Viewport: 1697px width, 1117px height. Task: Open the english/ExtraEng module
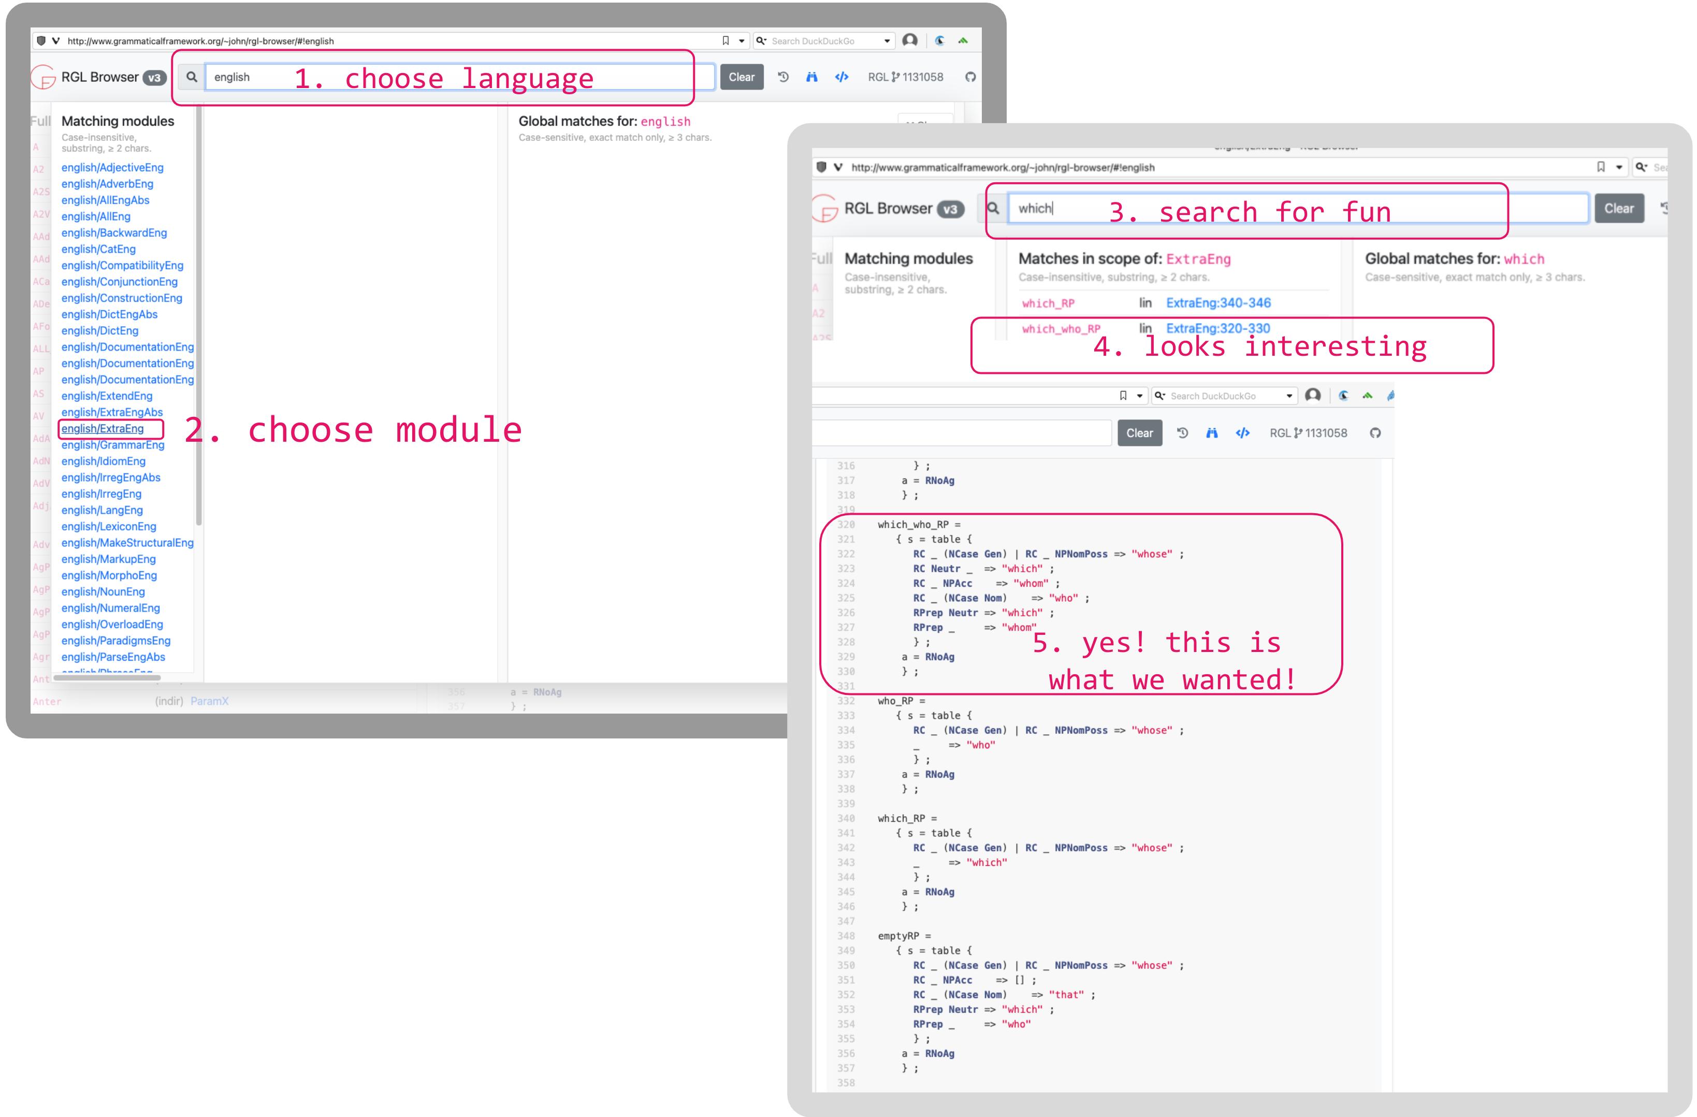(102, 428)
